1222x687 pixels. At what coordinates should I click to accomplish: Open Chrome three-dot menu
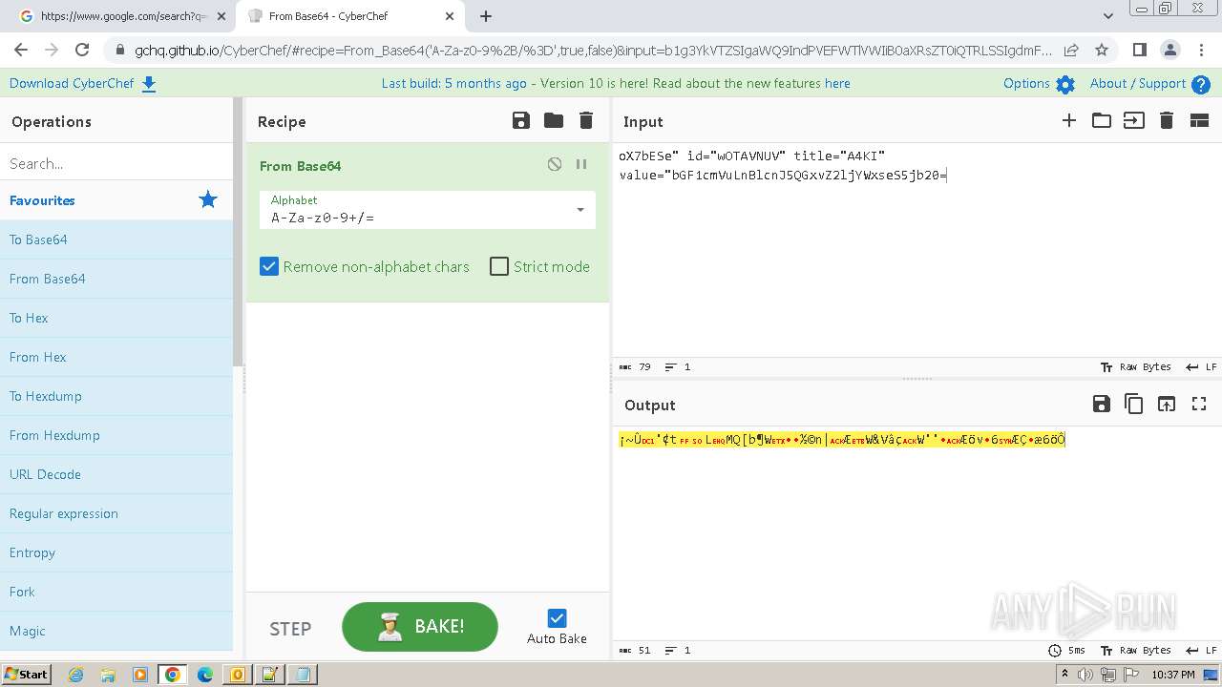coord(1200,50)
